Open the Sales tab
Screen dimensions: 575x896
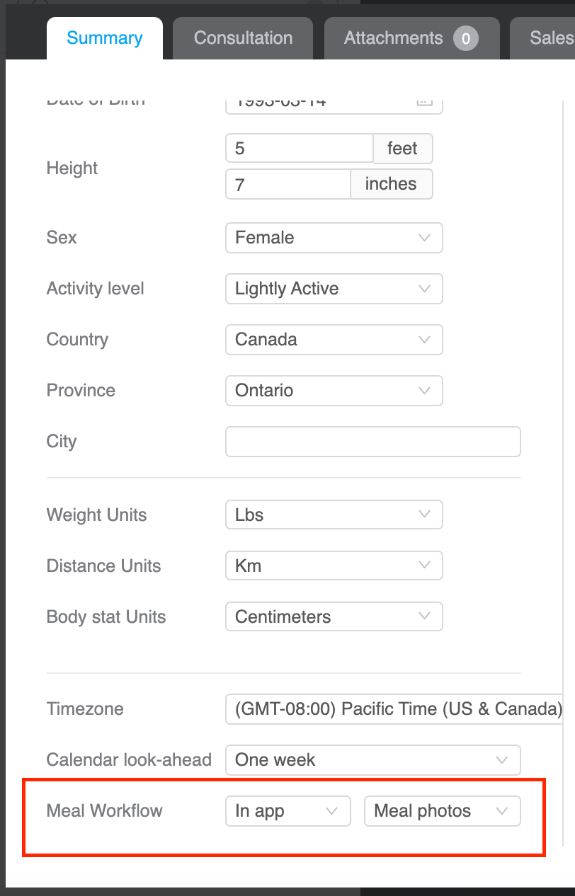pyautogui.click(x=551, y=38)
